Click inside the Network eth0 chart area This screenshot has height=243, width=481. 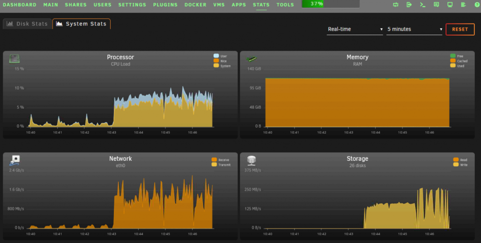(120, 199)
